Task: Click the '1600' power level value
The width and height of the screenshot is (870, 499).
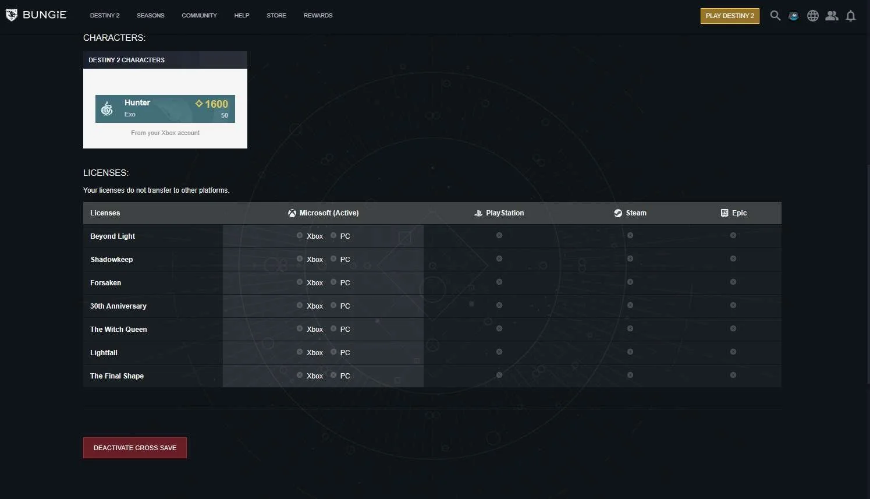Action: tap(216, 104)
